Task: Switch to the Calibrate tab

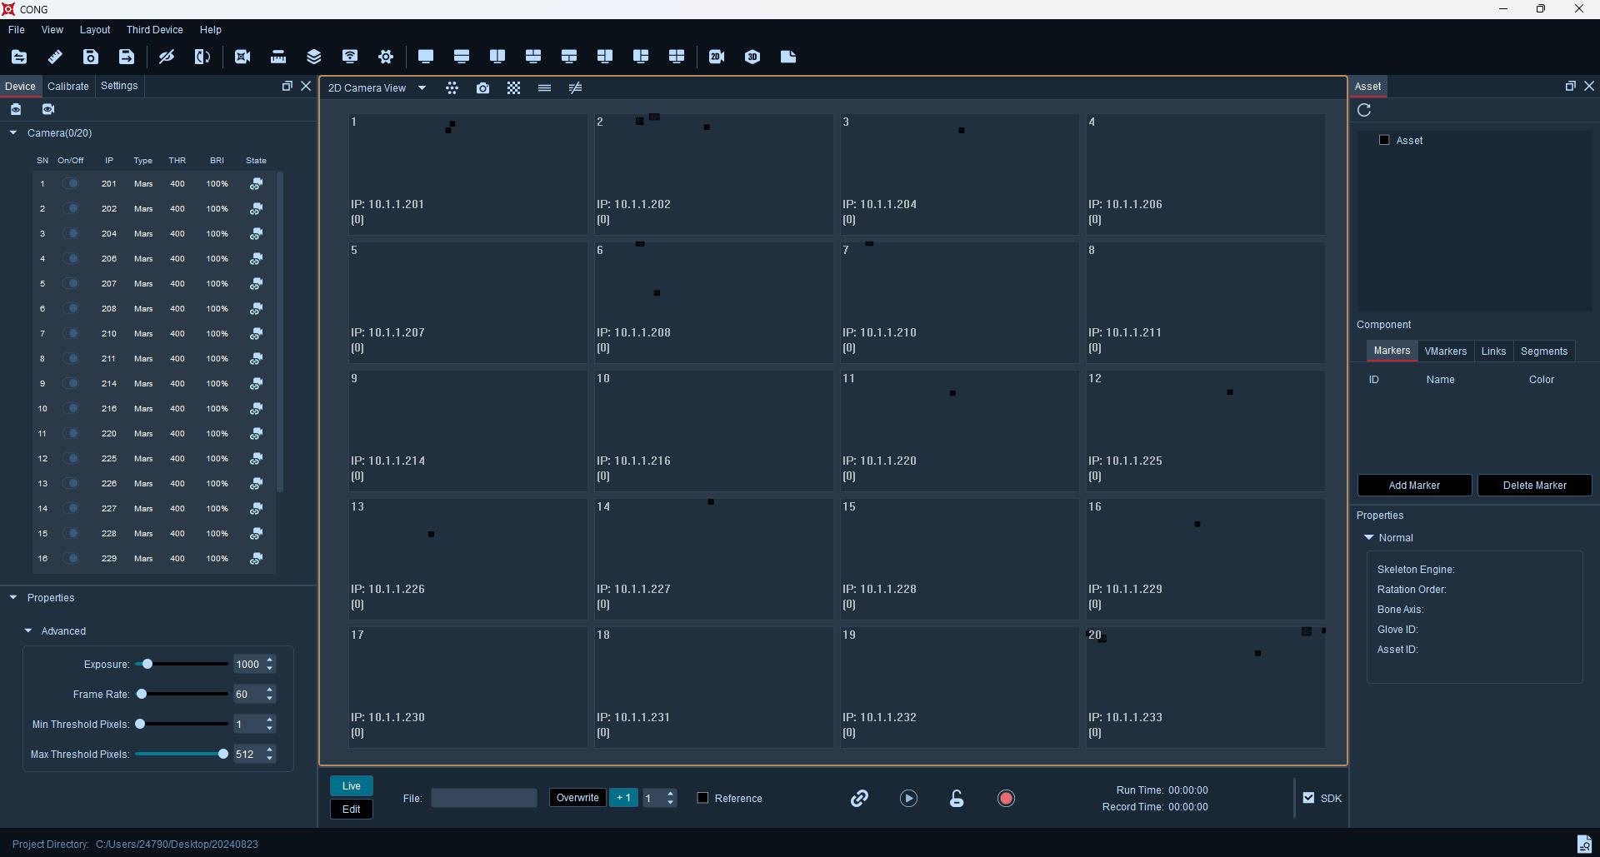Action: pyautogui.click(x=68, y=87)
